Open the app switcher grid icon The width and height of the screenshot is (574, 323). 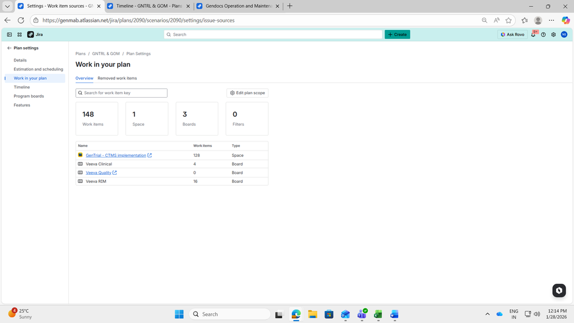(x=20, y=34)
